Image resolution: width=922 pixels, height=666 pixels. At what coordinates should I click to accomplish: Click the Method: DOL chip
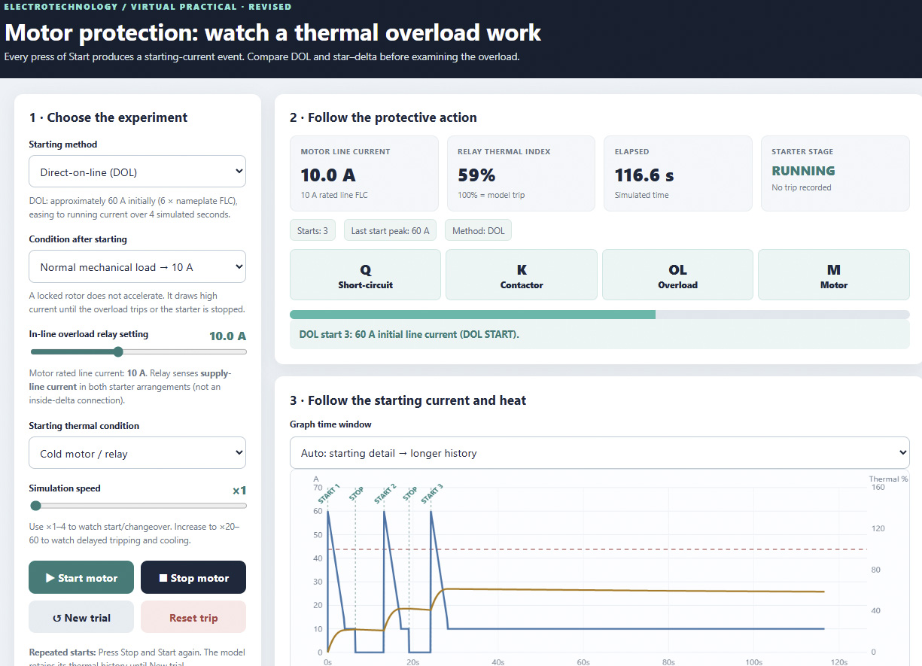pos(479,230)
